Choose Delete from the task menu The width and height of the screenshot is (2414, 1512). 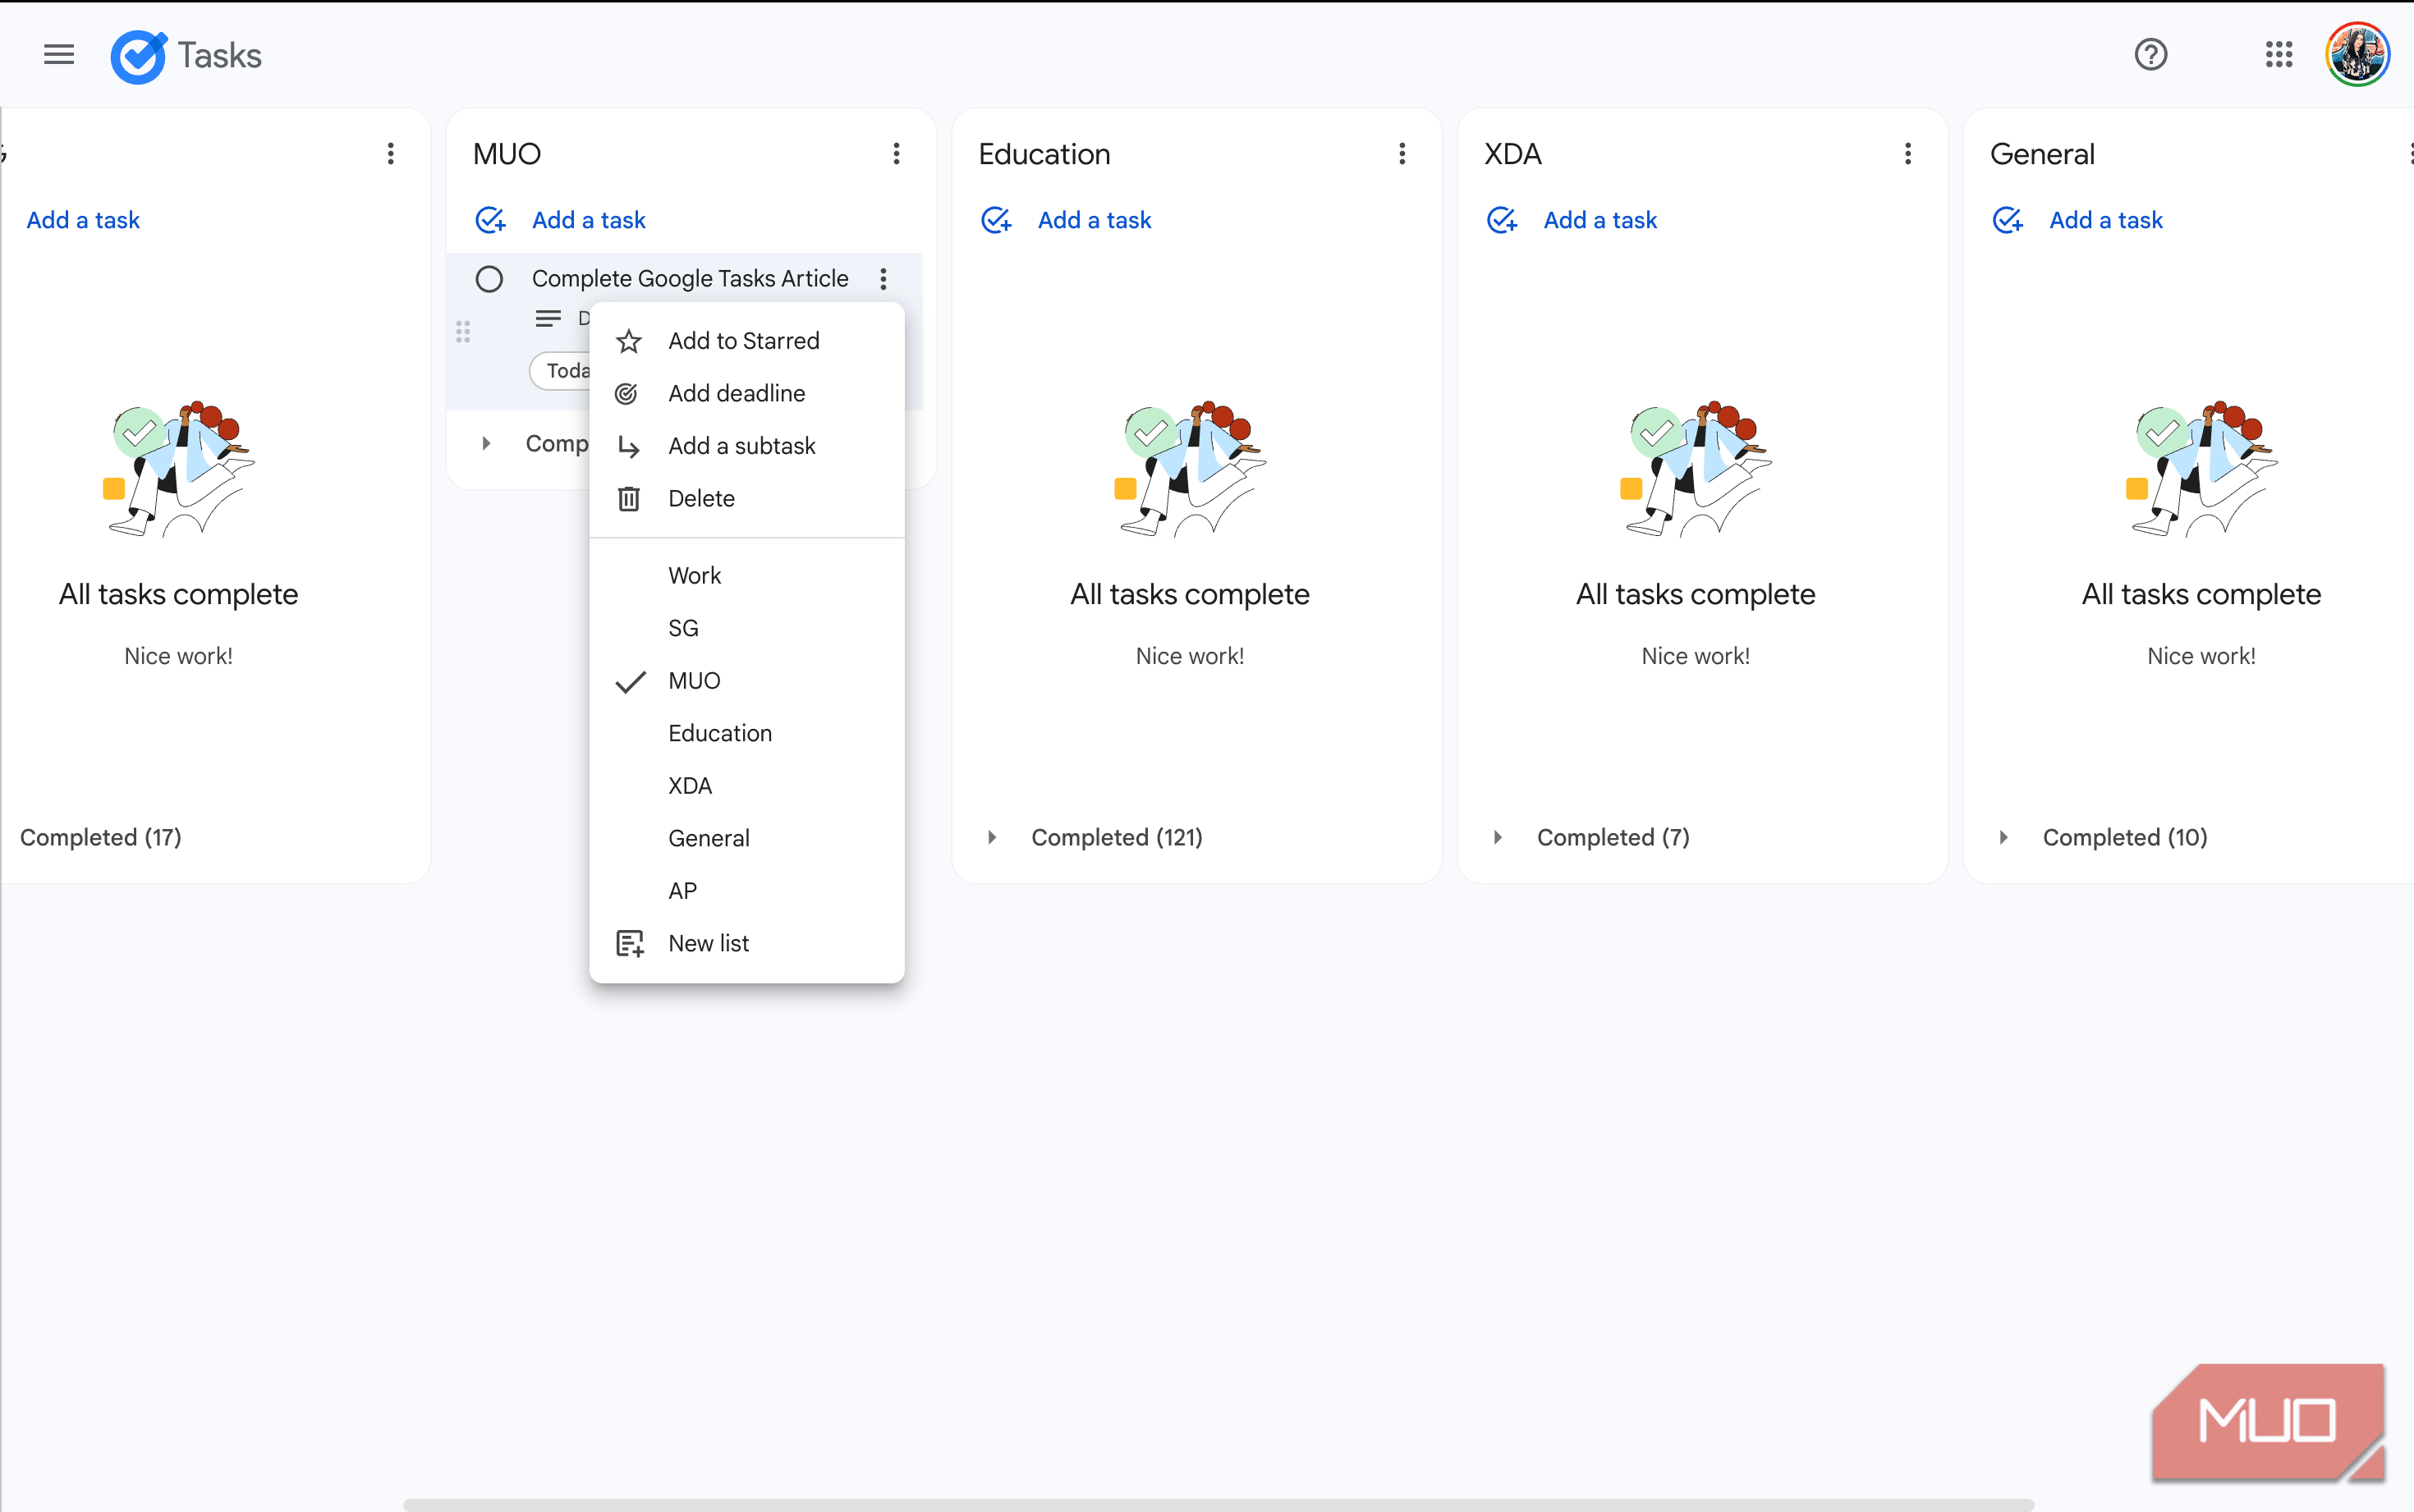(x=747, y=498)
